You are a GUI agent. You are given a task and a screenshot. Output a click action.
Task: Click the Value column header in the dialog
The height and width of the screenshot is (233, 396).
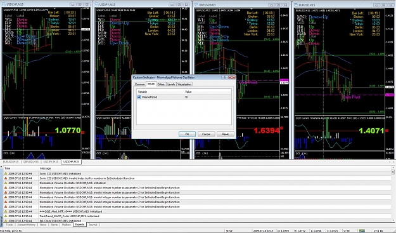[208, 92]
